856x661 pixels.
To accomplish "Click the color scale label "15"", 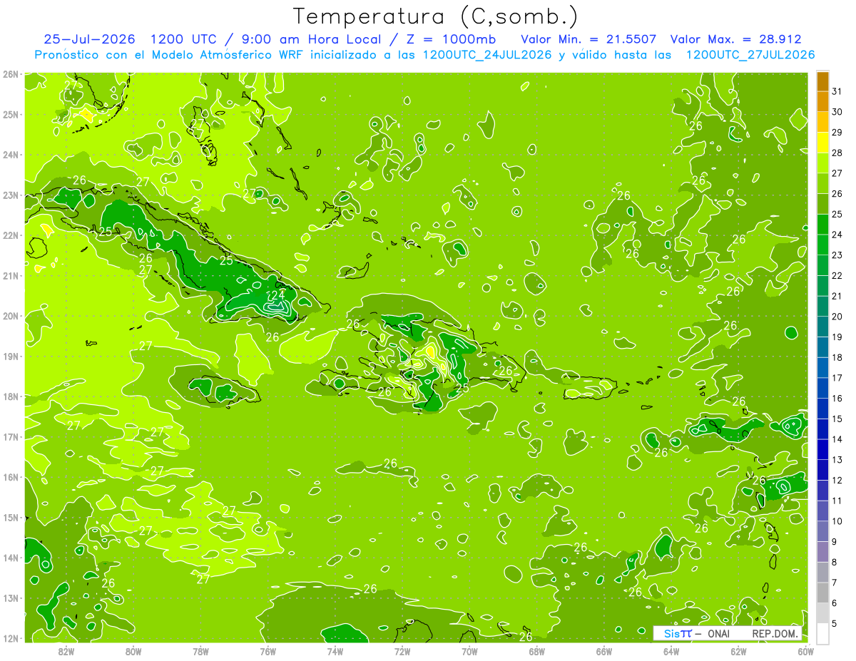I will pyautogui.click(x=837, y=419).
